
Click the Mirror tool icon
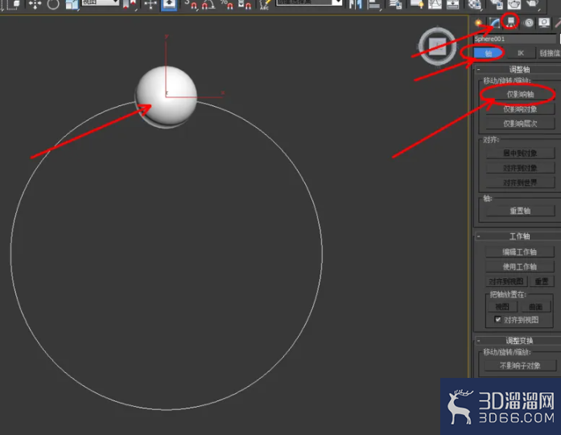click(x=355, y=4)
